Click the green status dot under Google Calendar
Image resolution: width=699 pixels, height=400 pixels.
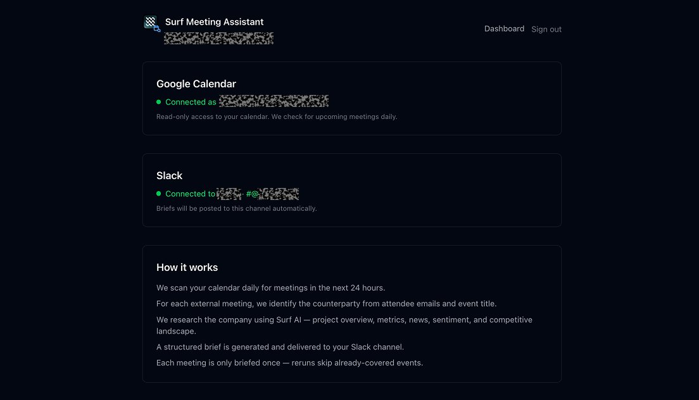tap(159, 102)
